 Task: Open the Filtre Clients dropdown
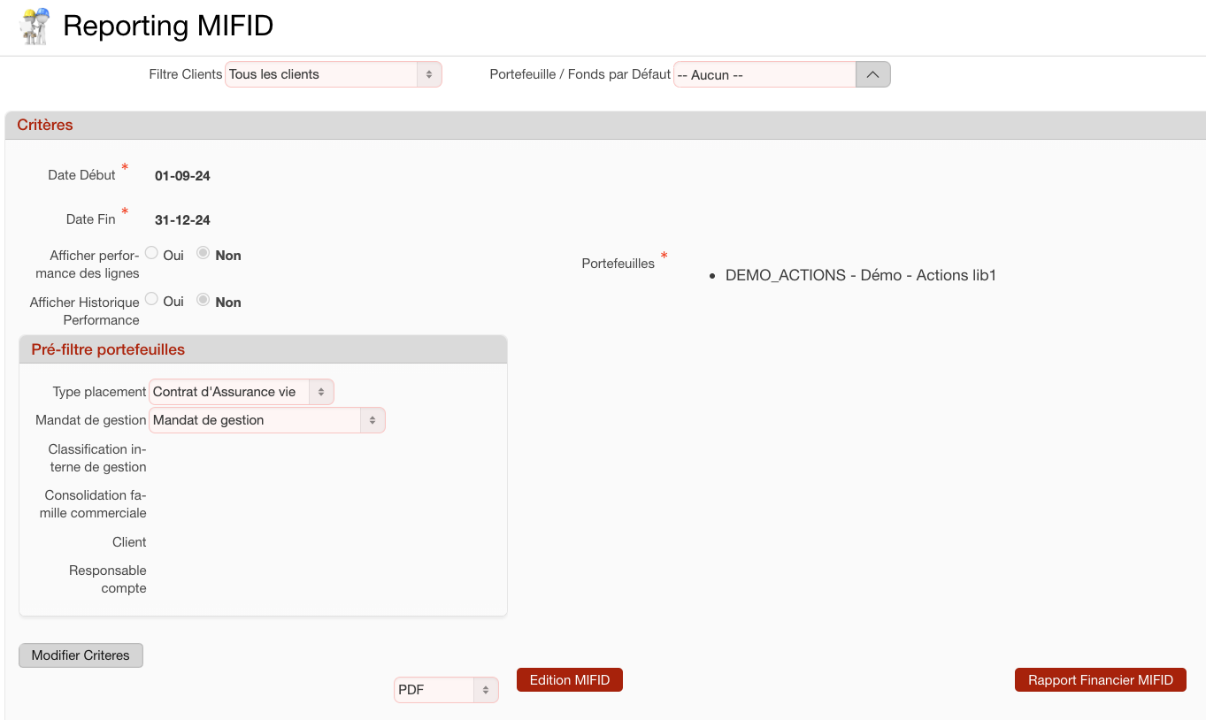(x=333, y=75)
